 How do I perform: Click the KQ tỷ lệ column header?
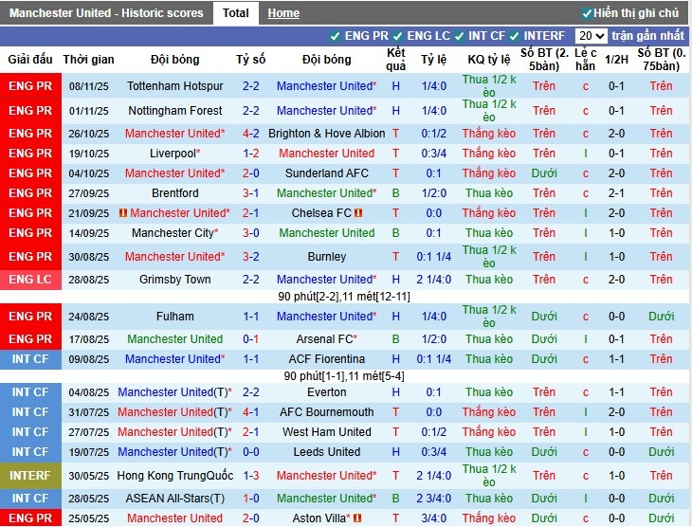coord(489,59)
